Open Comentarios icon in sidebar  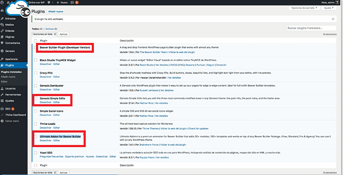coord(2,43)
